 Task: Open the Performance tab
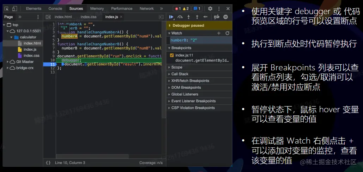click(x=122, y=8)
